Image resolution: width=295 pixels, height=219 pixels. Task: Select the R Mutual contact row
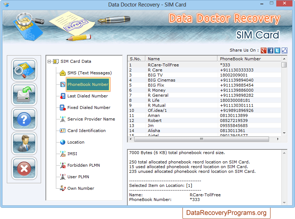(204, 105)
